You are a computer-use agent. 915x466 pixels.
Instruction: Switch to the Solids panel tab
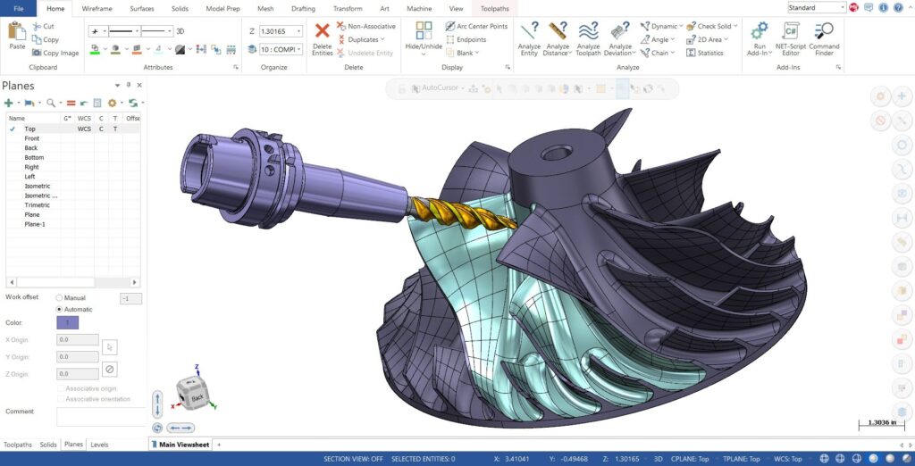click(x=48, y=445)
